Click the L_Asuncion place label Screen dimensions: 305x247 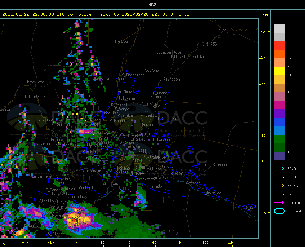(169, 80)
